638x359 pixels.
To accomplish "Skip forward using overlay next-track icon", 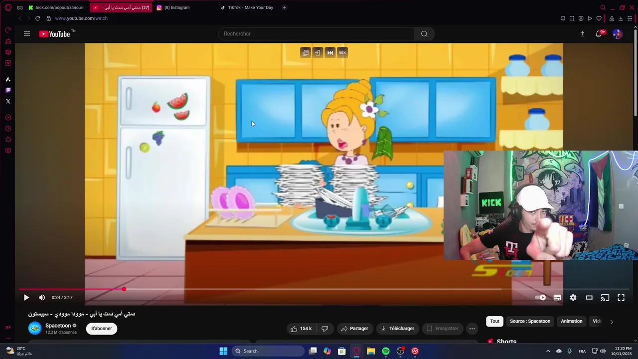I will [330, 52].
